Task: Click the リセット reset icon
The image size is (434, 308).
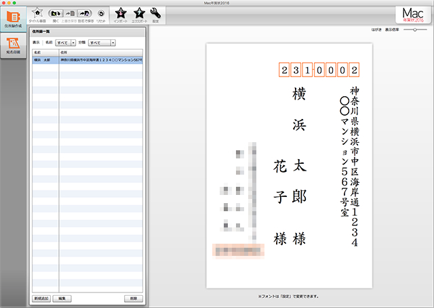Action: tap(100, 14)
